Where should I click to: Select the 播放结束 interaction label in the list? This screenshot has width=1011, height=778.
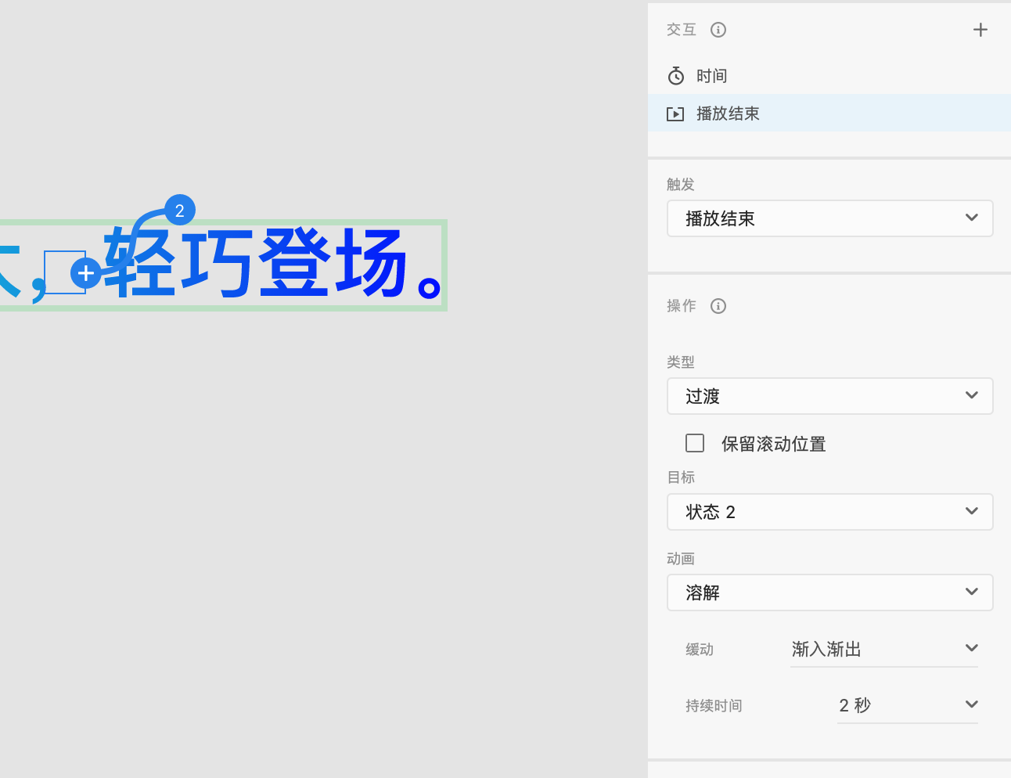728,114
